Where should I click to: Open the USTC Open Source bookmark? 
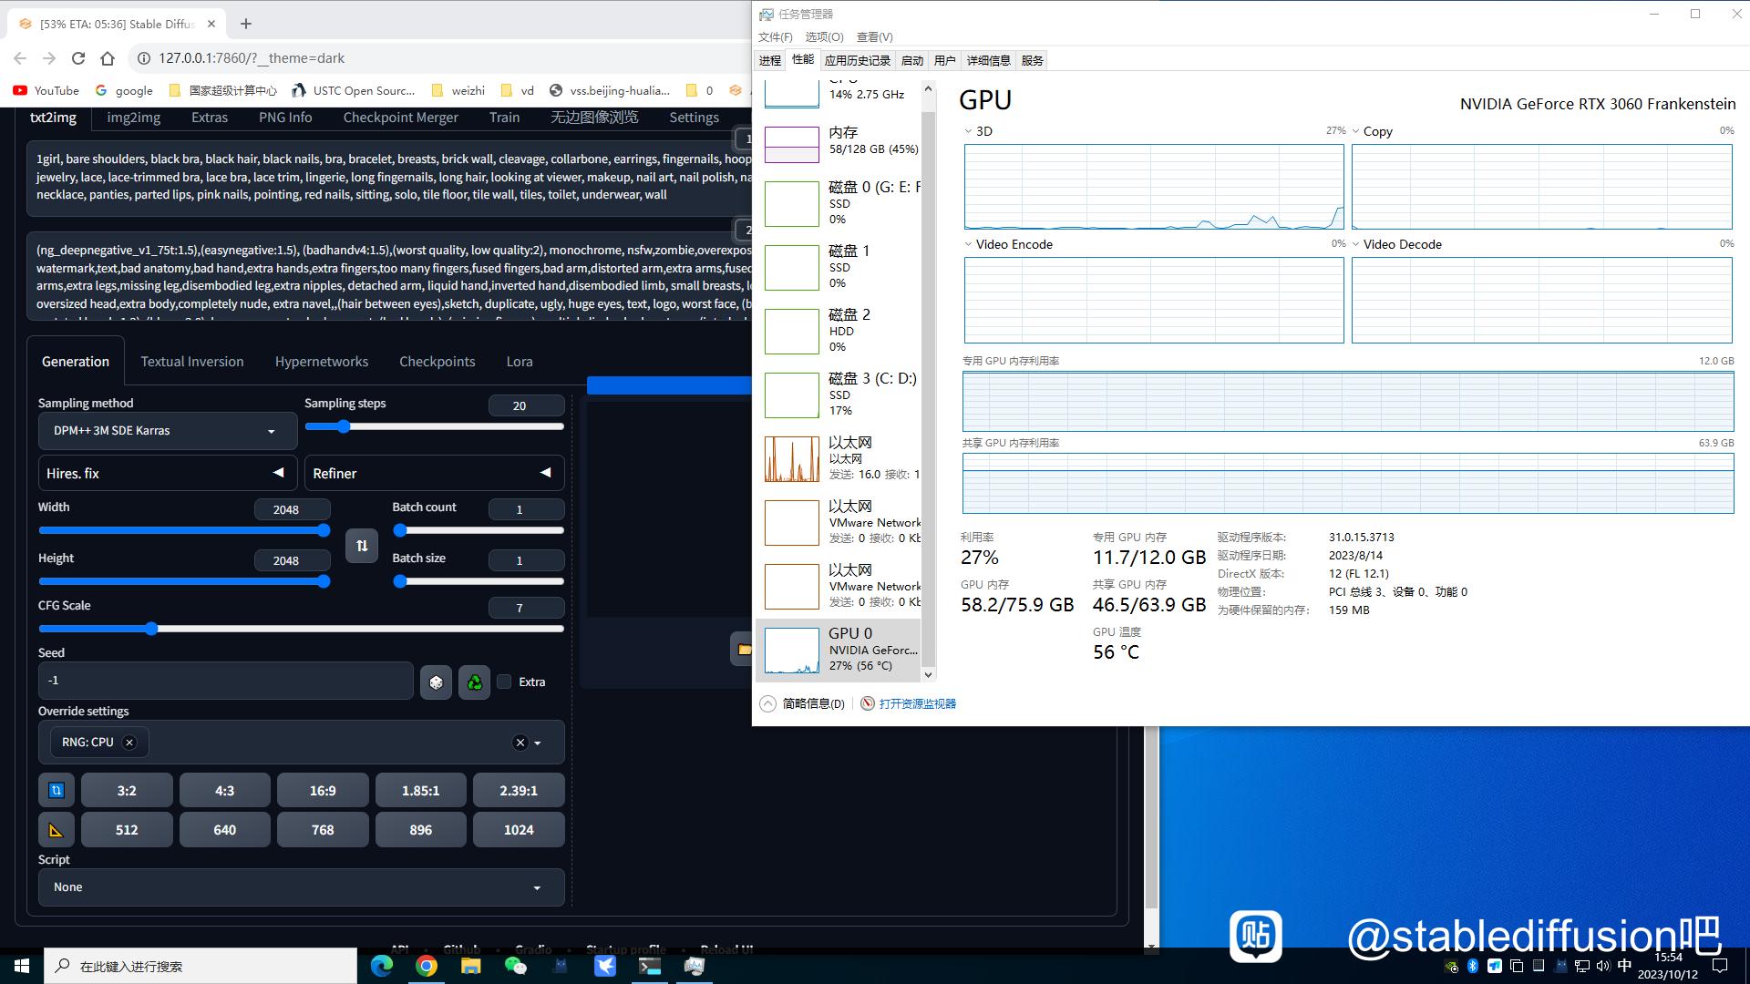(353, 90)
